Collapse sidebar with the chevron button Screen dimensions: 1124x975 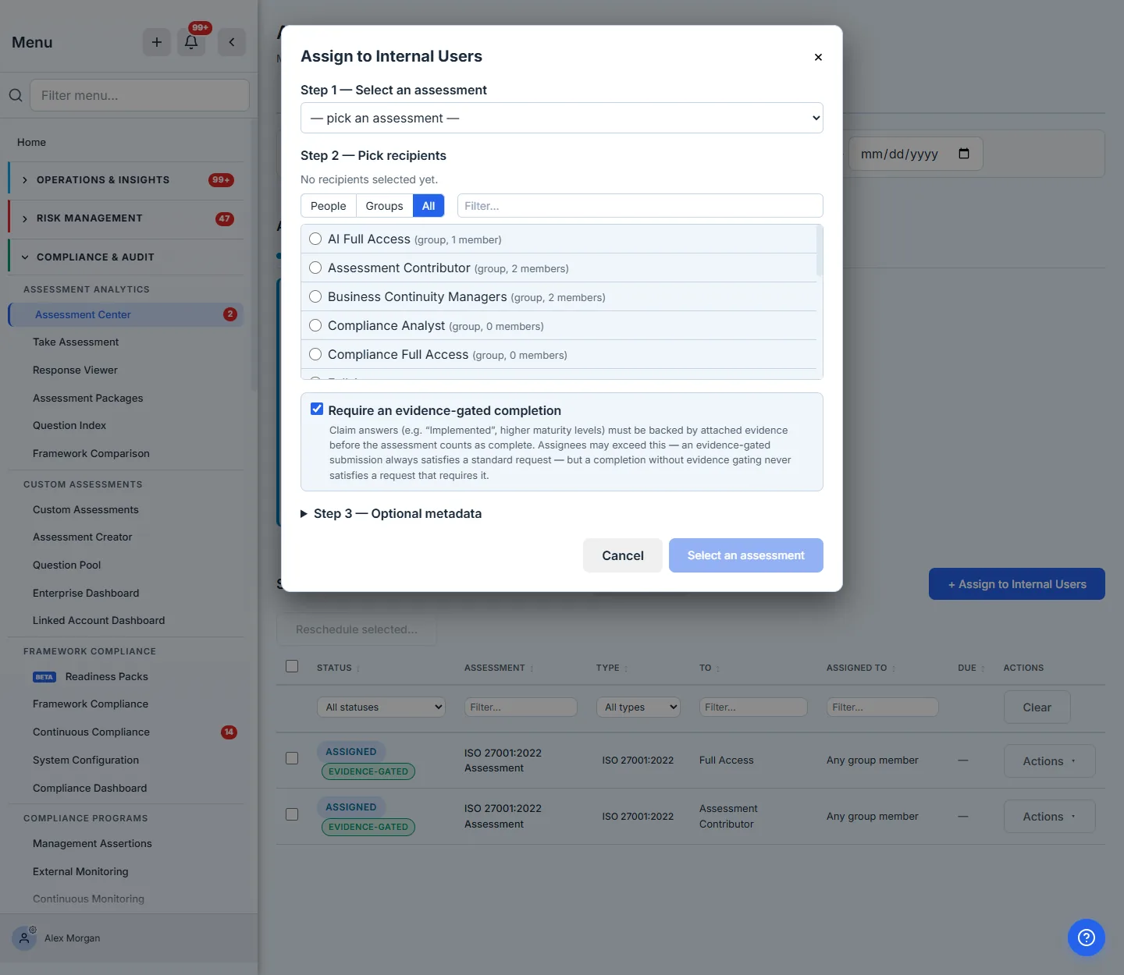click(x=232, y=42)
